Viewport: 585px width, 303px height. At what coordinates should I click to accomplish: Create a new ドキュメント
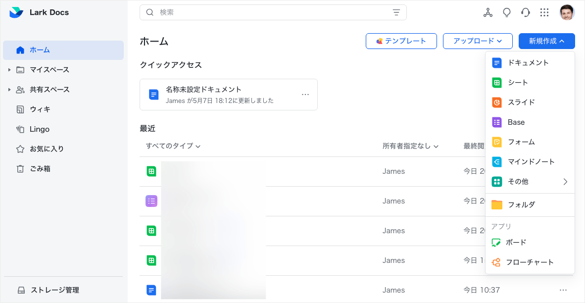coord(530,63)
